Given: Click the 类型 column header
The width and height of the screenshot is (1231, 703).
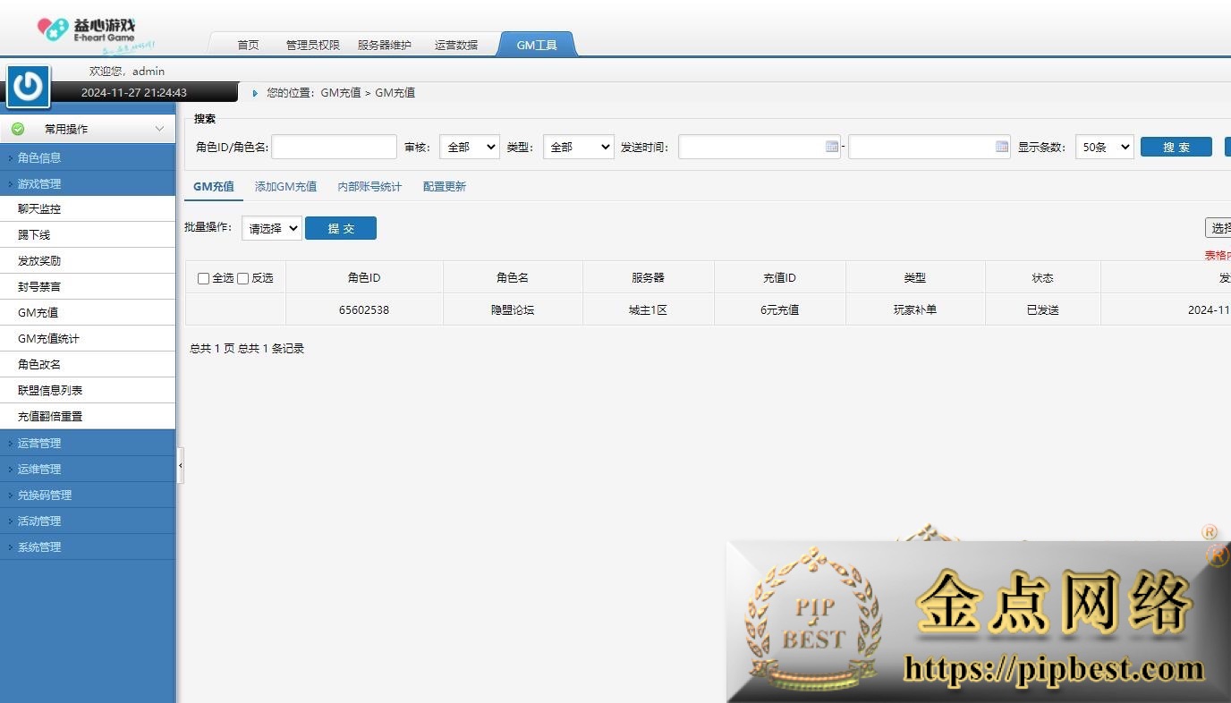Looking at the screenshot, I should click(915, 277).
